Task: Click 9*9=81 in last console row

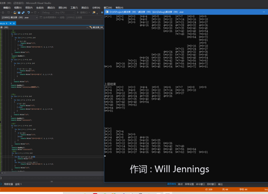Action: [203, 152]
